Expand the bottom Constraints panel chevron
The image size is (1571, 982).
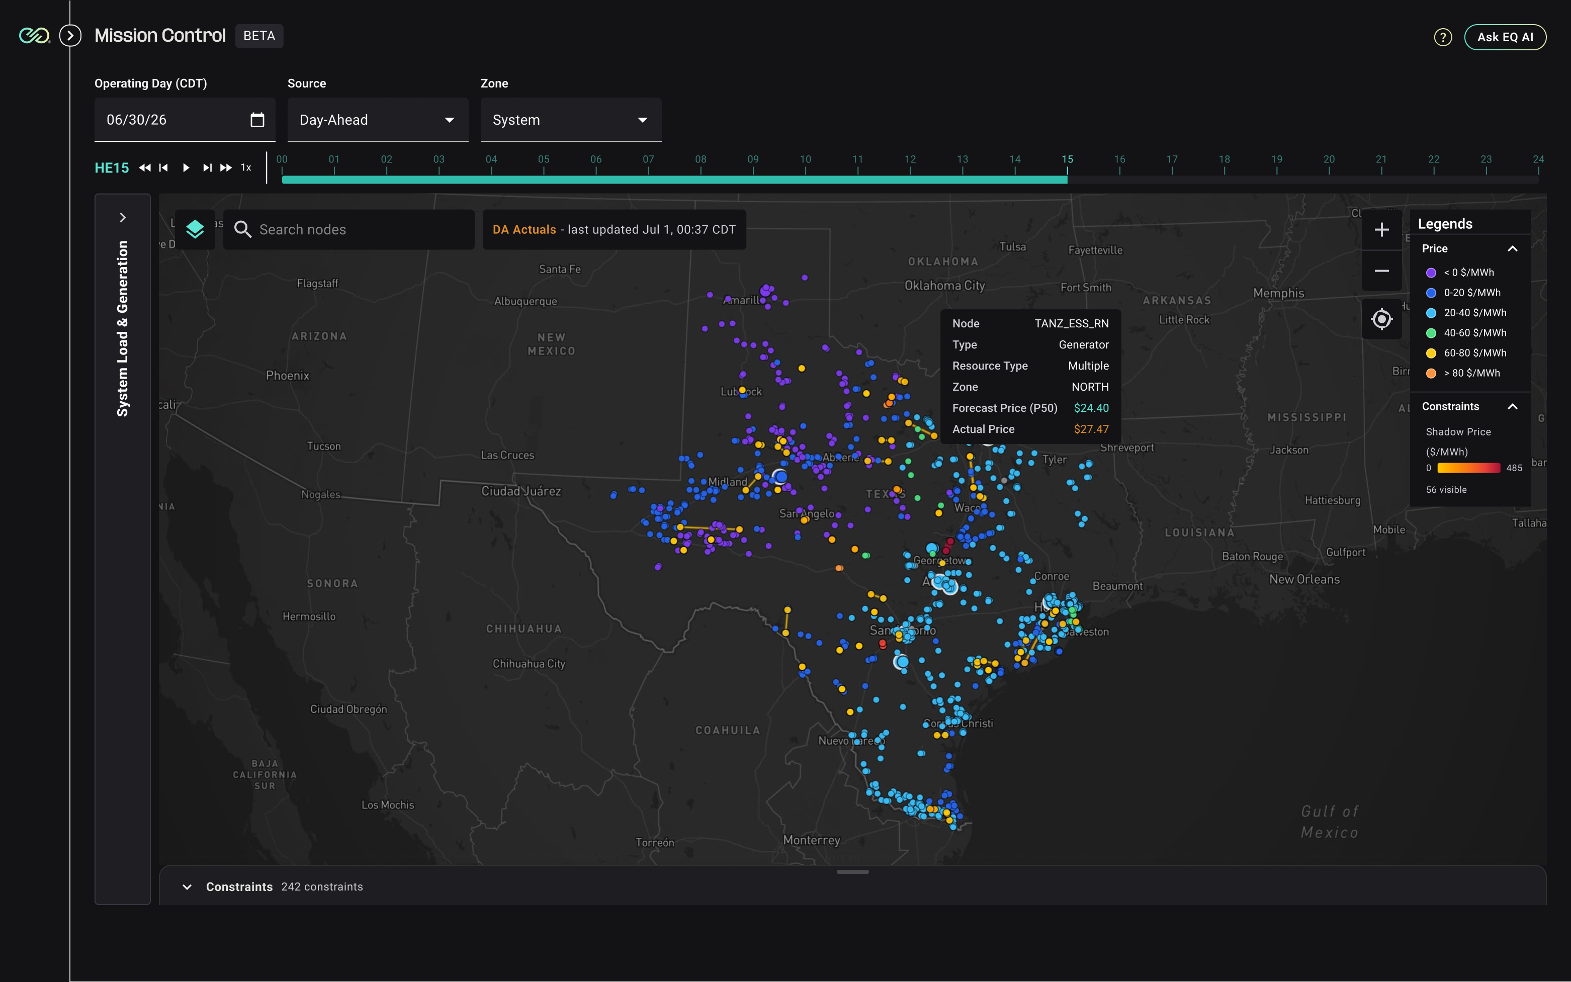[x=187, y=886]
